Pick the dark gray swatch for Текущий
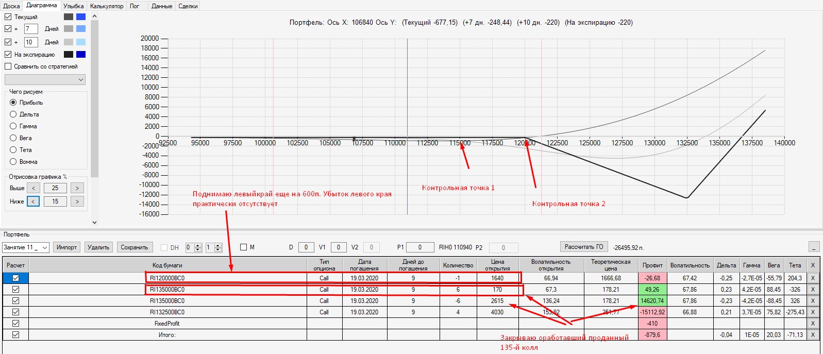Viewport: 823px width, 354px height. [69, 17]
